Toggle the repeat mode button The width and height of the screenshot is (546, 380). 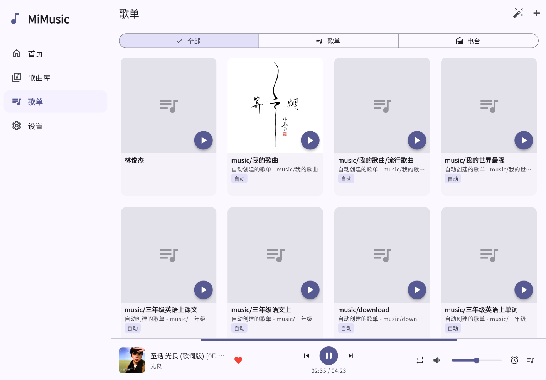420,360
